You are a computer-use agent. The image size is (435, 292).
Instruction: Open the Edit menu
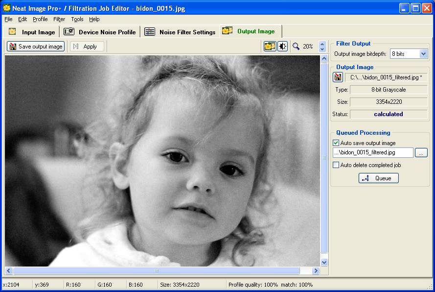tap(23, 19)
